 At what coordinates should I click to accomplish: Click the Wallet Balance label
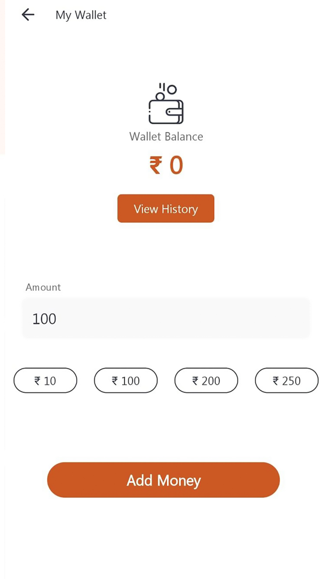coord(166,137)
